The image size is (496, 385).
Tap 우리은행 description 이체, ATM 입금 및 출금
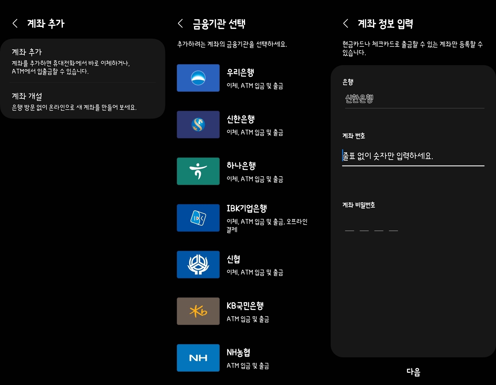(x=255, y=86)
